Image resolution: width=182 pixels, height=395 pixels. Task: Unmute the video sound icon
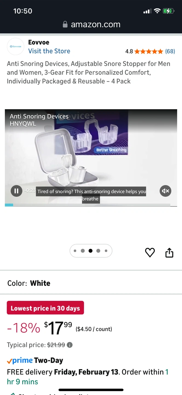coord(165,191)
